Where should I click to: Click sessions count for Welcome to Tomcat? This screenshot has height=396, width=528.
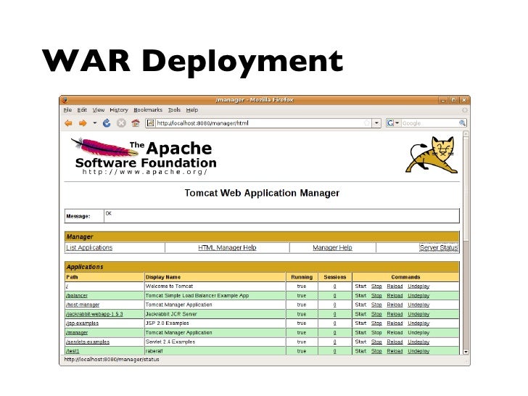pos(335,286)
